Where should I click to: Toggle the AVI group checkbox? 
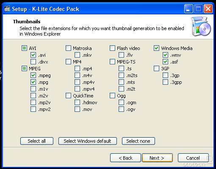coord(24,48)
